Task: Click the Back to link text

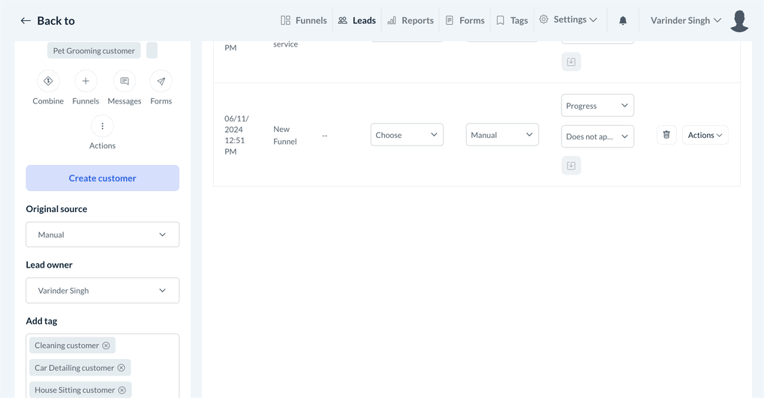Action: (56, 20)
